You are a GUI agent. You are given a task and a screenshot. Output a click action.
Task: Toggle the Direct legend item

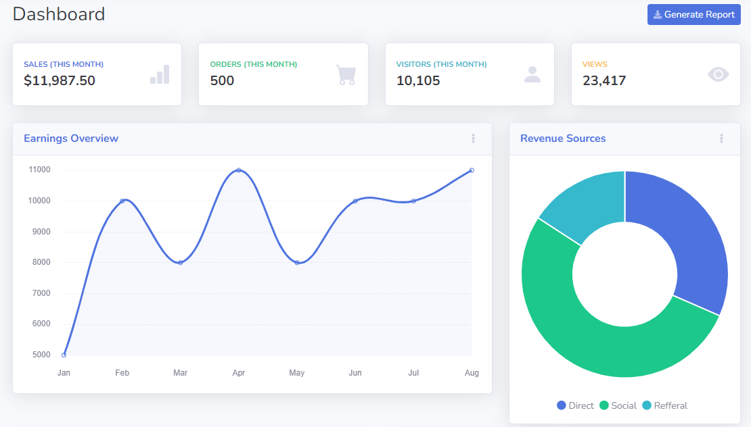pos(575,405)
